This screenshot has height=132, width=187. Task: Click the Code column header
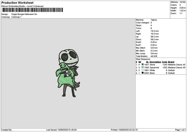(x=165, y=62)
